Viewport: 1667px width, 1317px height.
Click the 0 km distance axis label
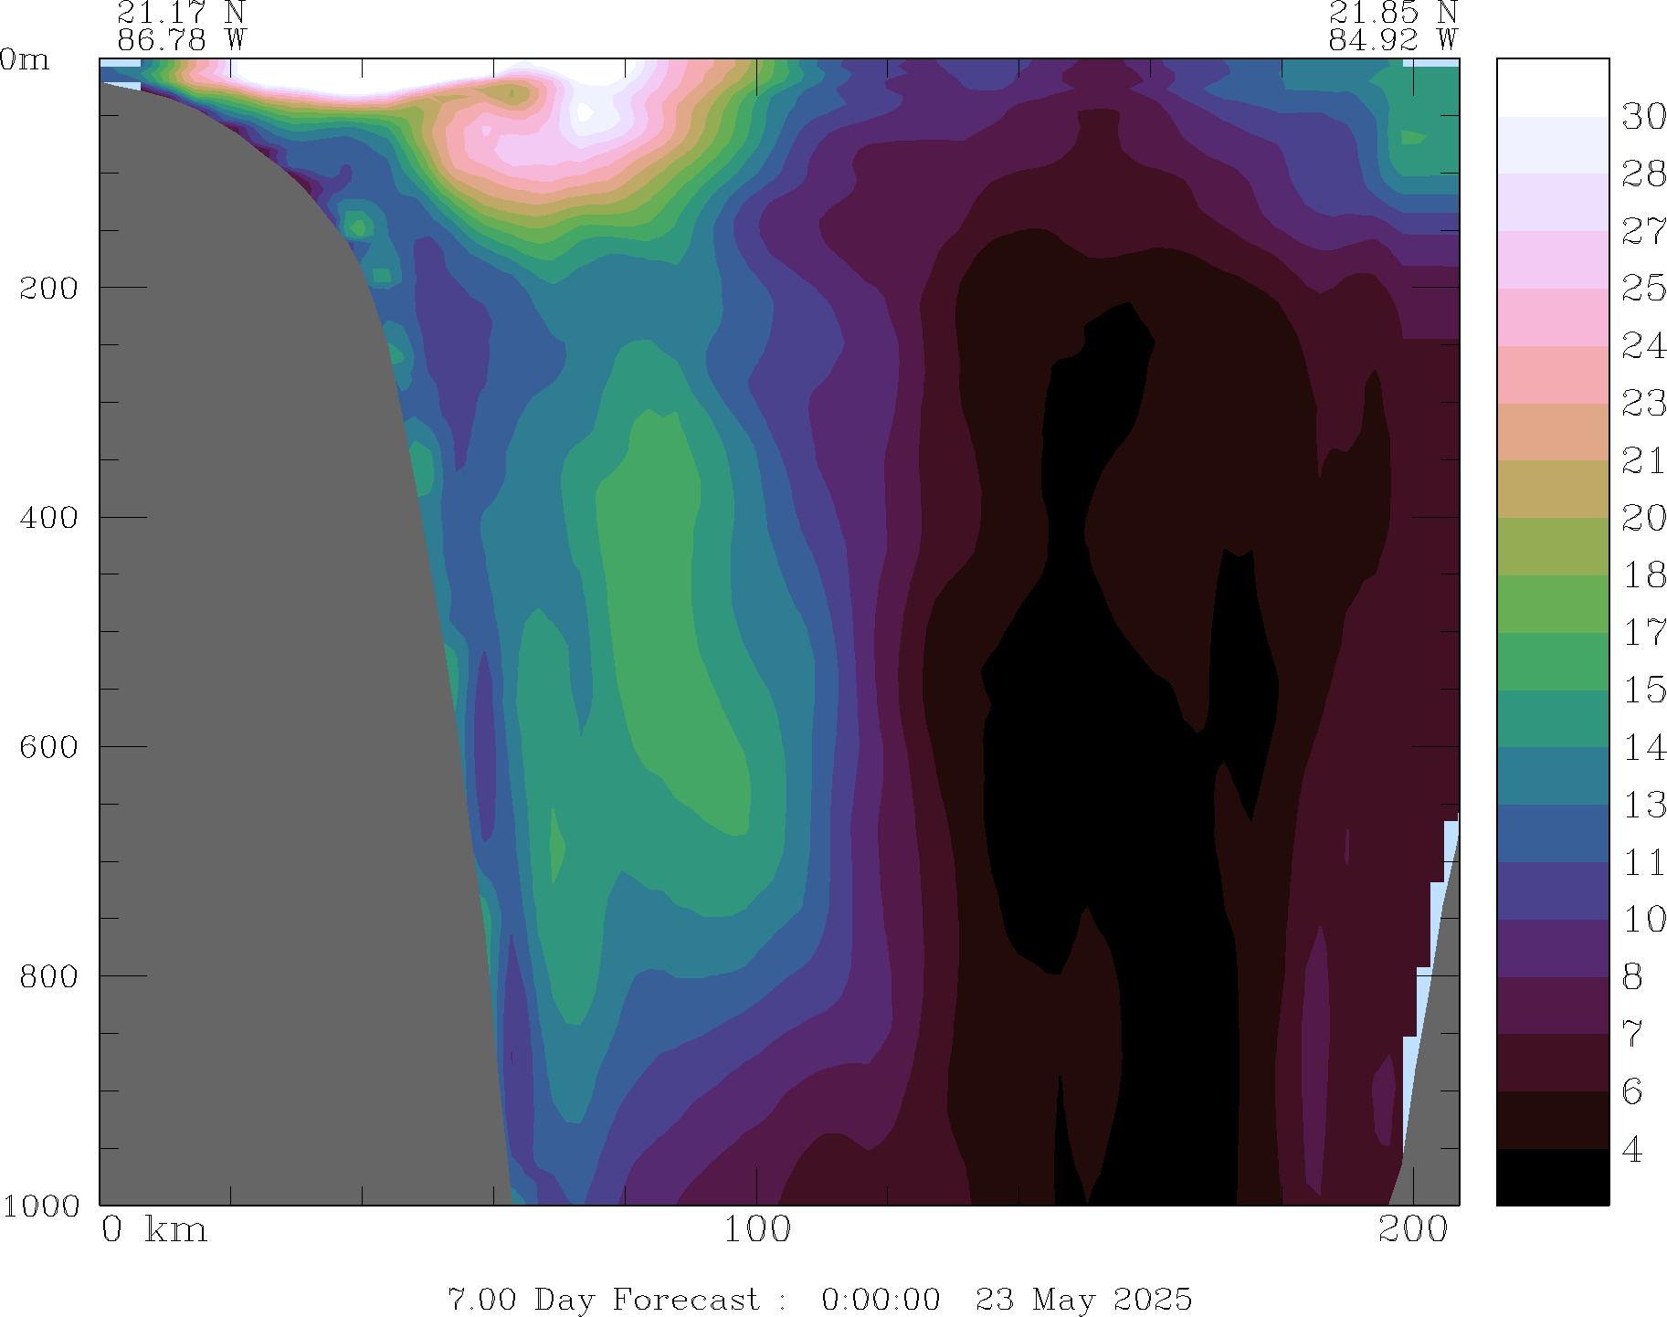pyautogui.click(x=153, y=1230)
